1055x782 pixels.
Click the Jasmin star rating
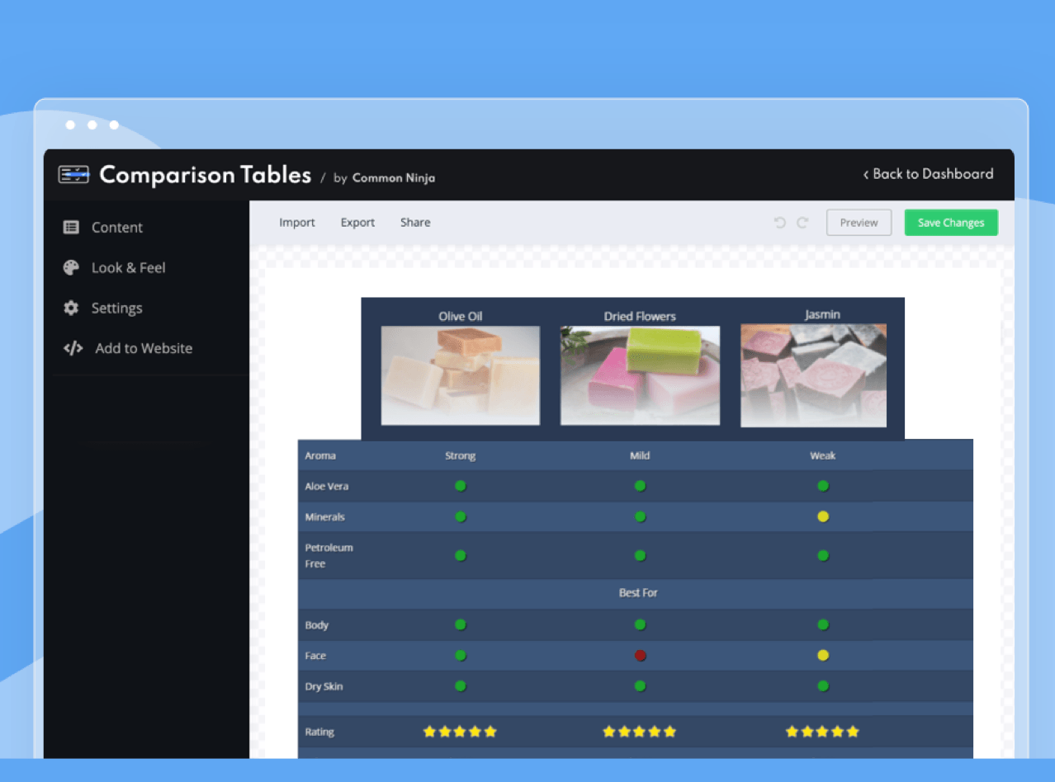(822, 732)
